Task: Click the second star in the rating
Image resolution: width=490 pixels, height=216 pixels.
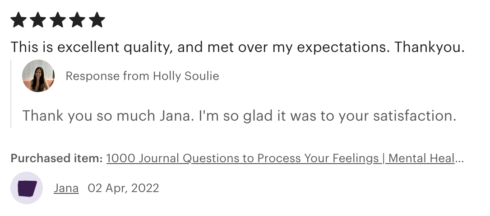Action: click(38, 20)
